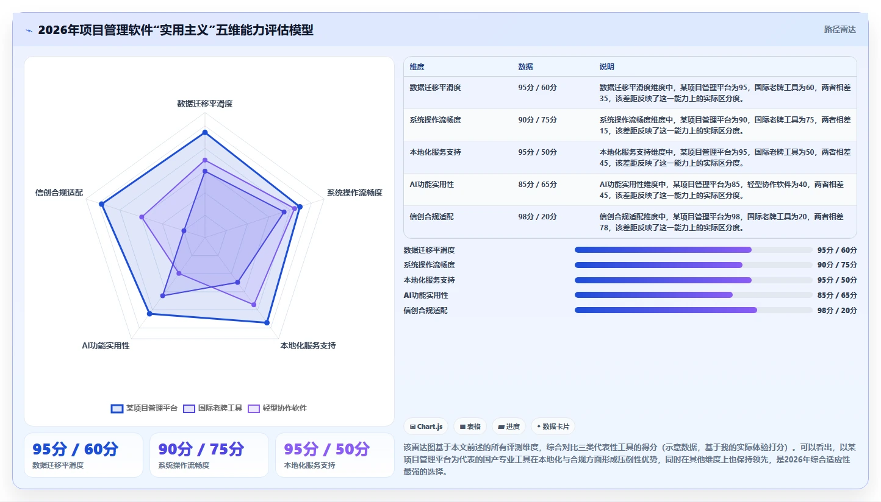
Task: Click the table description mentioning 轻型协作软件为40
Action: pos(725,189)
